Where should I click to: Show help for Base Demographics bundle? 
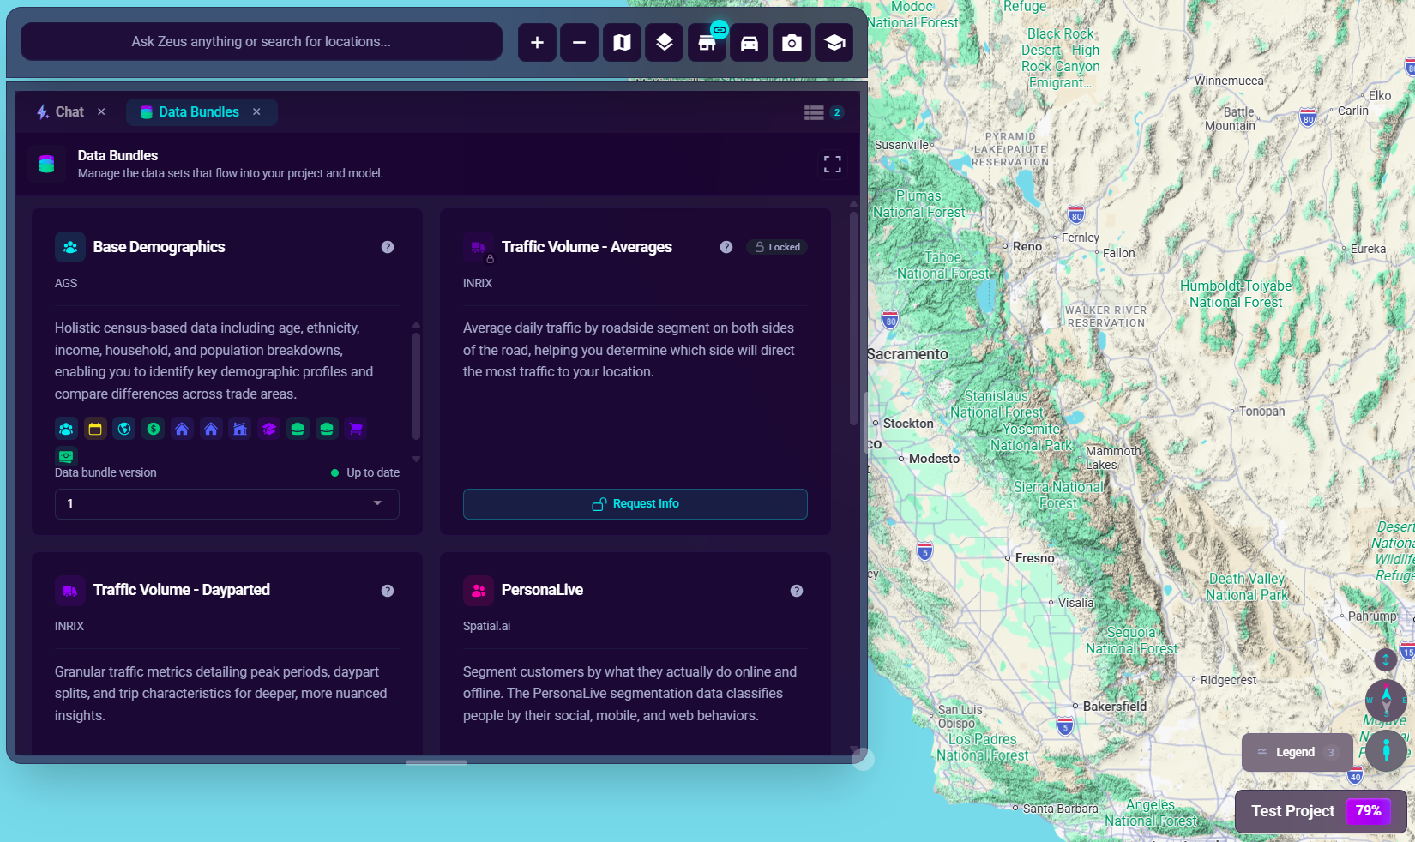388,247
